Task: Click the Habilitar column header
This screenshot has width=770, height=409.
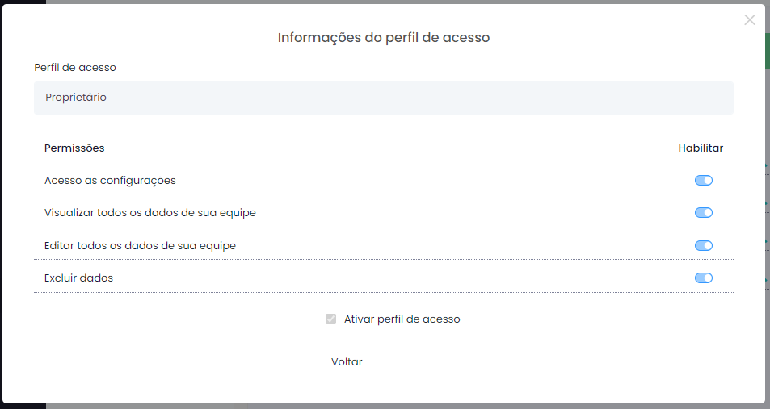Action: coord(701,148)
